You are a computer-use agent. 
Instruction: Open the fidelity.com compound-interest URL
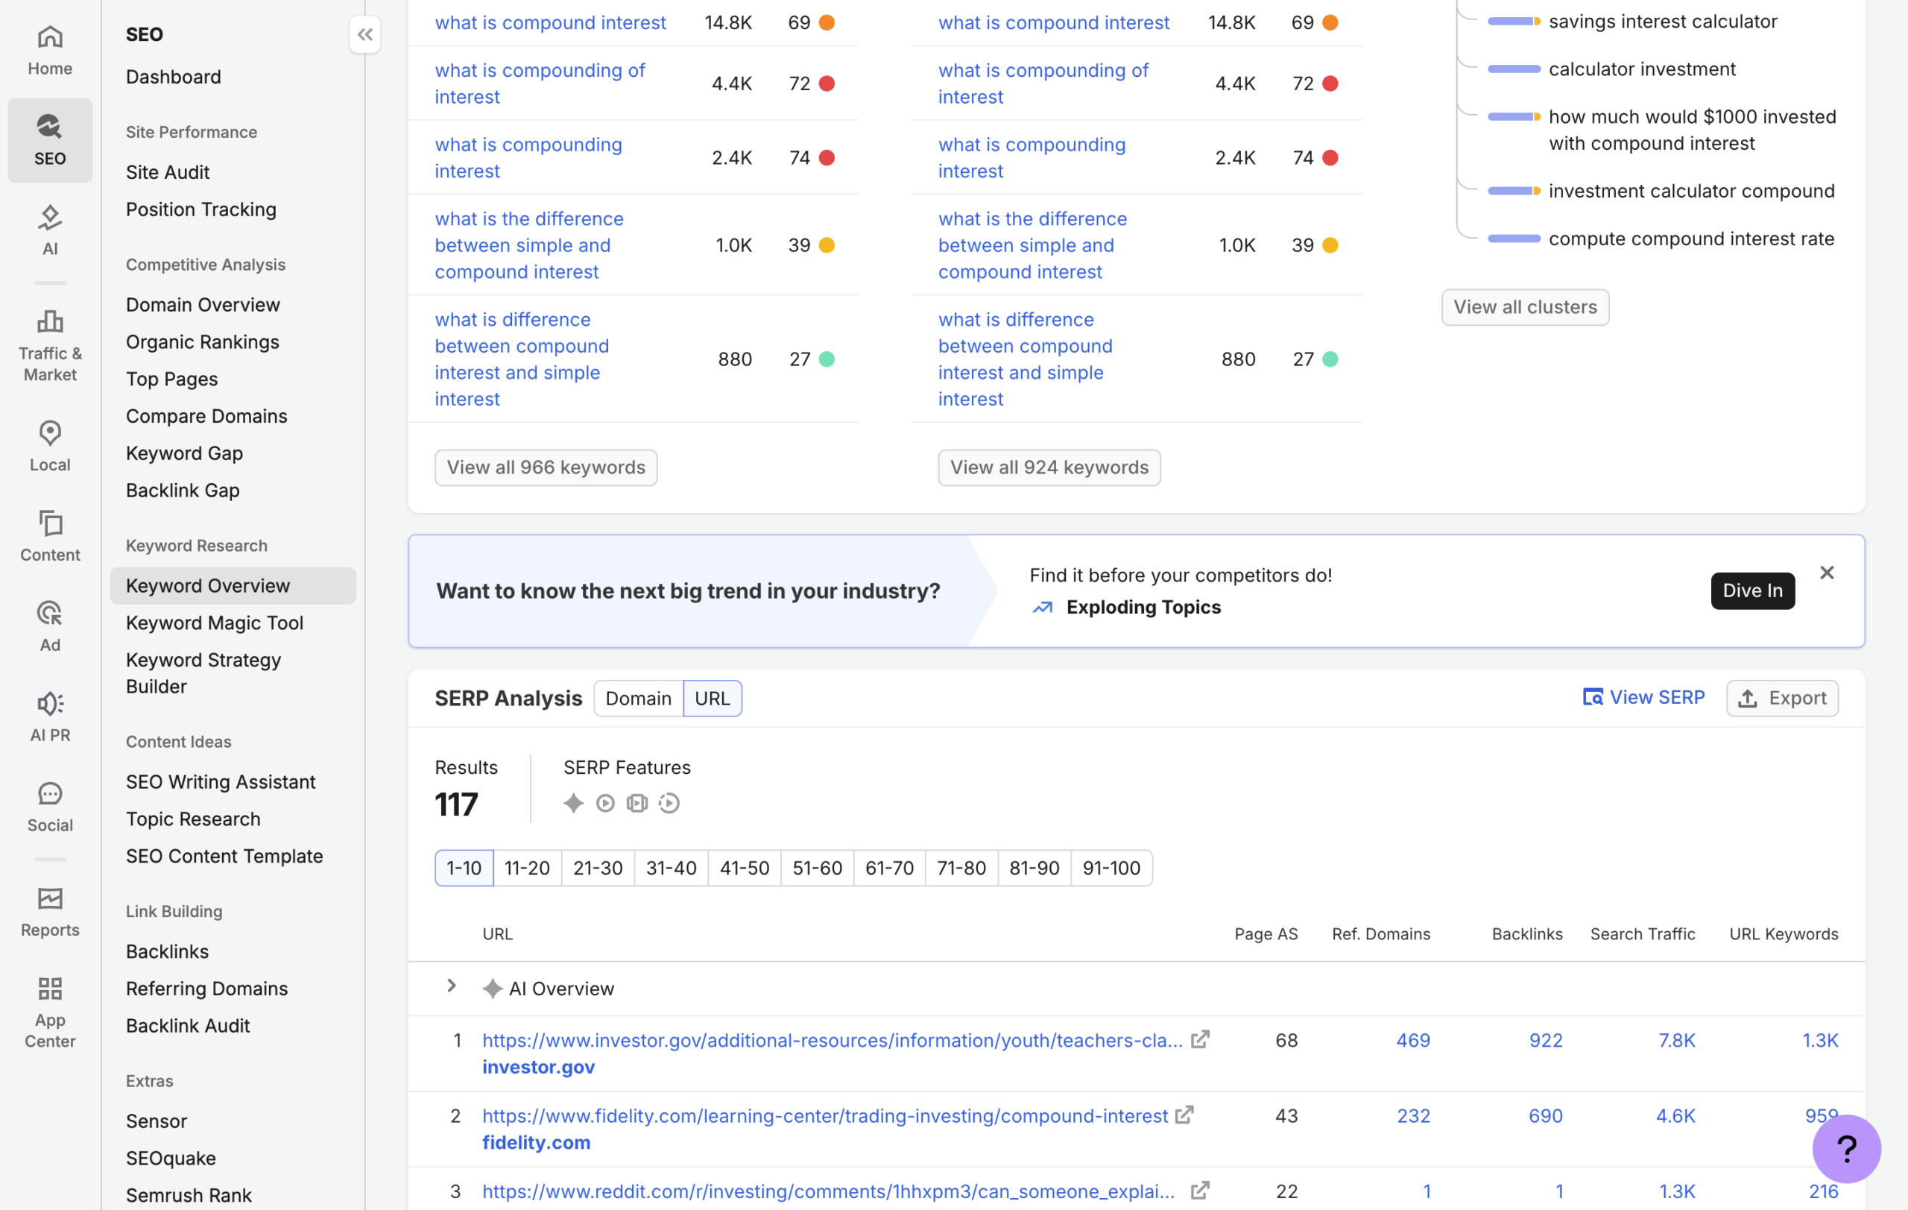(x=825, y=1116)
